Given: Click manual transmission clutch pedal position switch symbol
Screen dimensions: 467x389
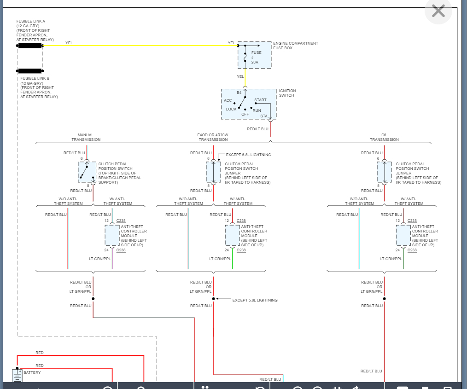Looking at the screenshot, I should pyautogui.click(x=87, y=172).
